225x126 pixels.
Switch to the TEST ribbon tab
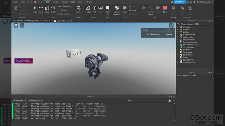coord(73,2)
